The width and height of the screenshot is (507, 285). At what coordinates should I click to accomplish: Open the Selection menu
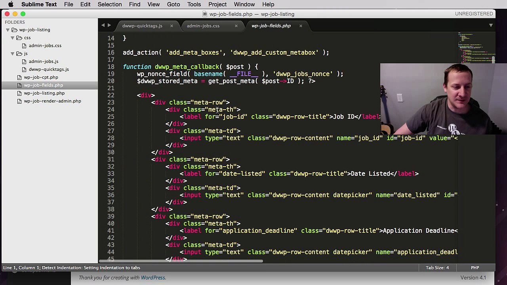[x=110, y=4]
